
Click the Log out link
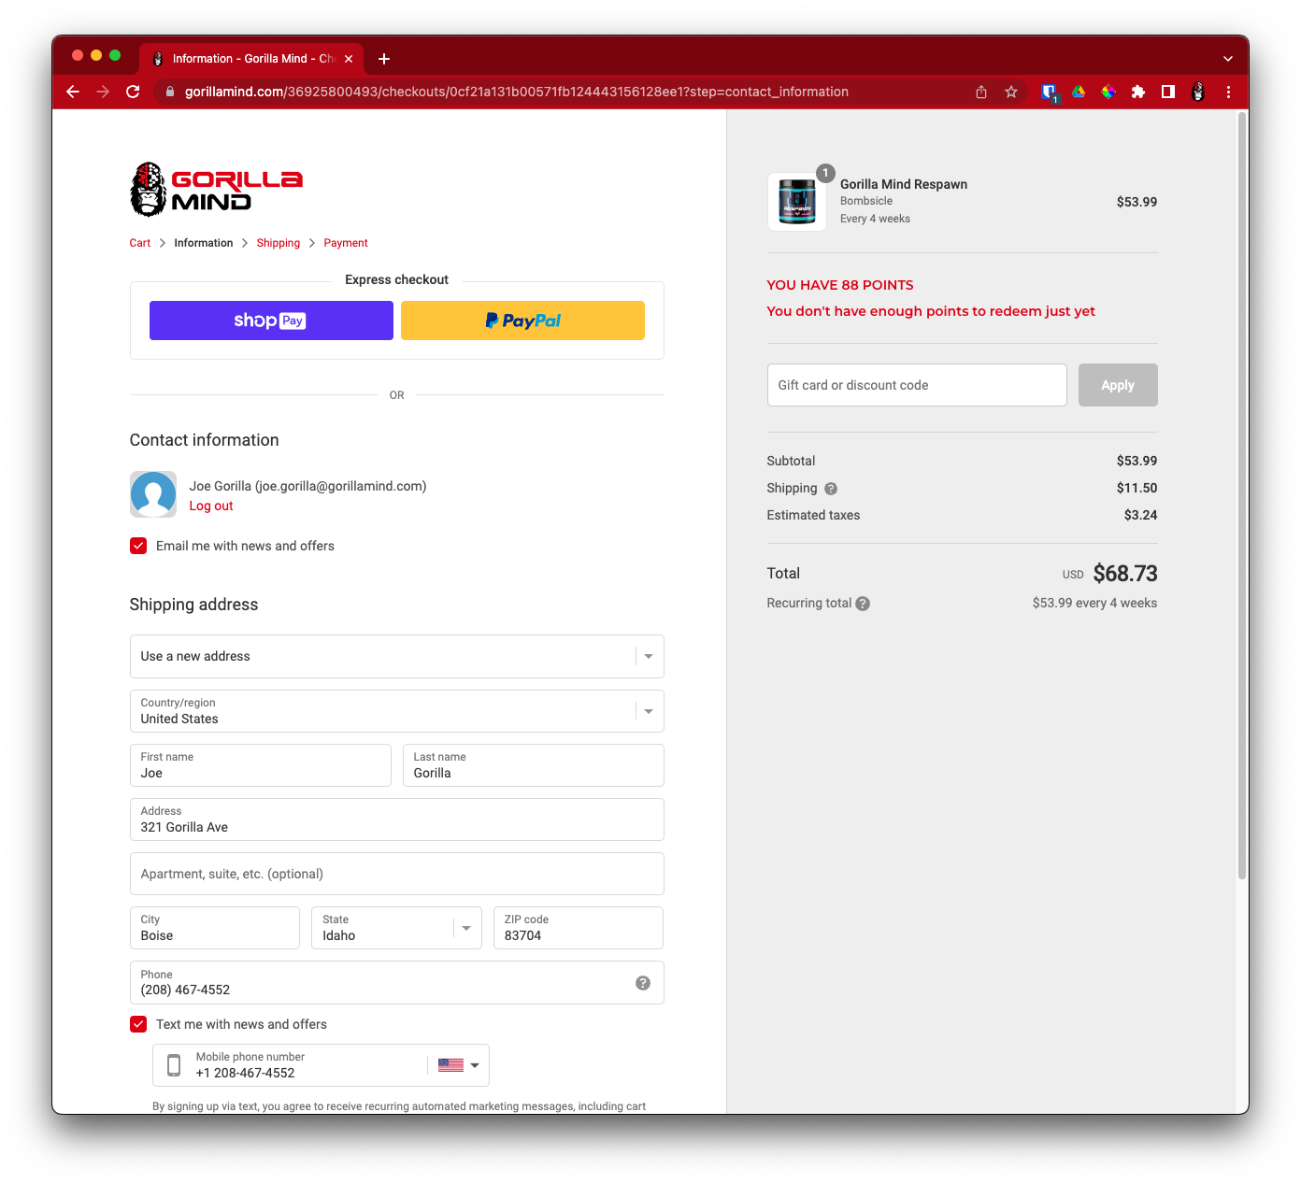point(211,506)
